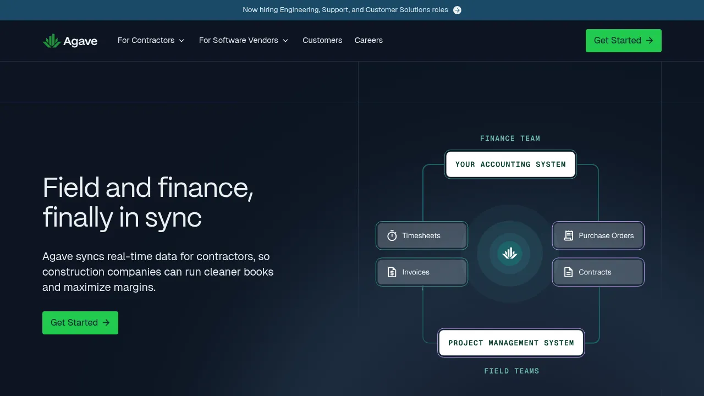Expand the For Contractors dropdown chevron

182,41
